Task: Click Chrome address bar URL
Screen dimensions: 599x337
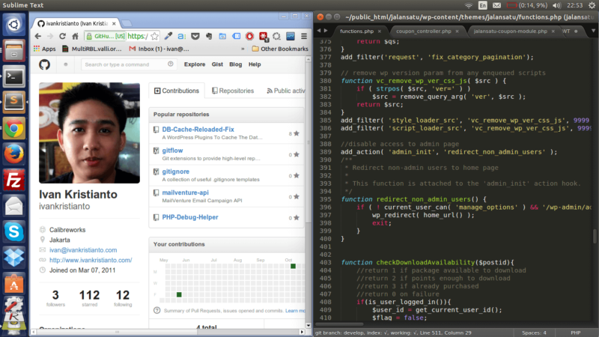Action: click(138, 36)
